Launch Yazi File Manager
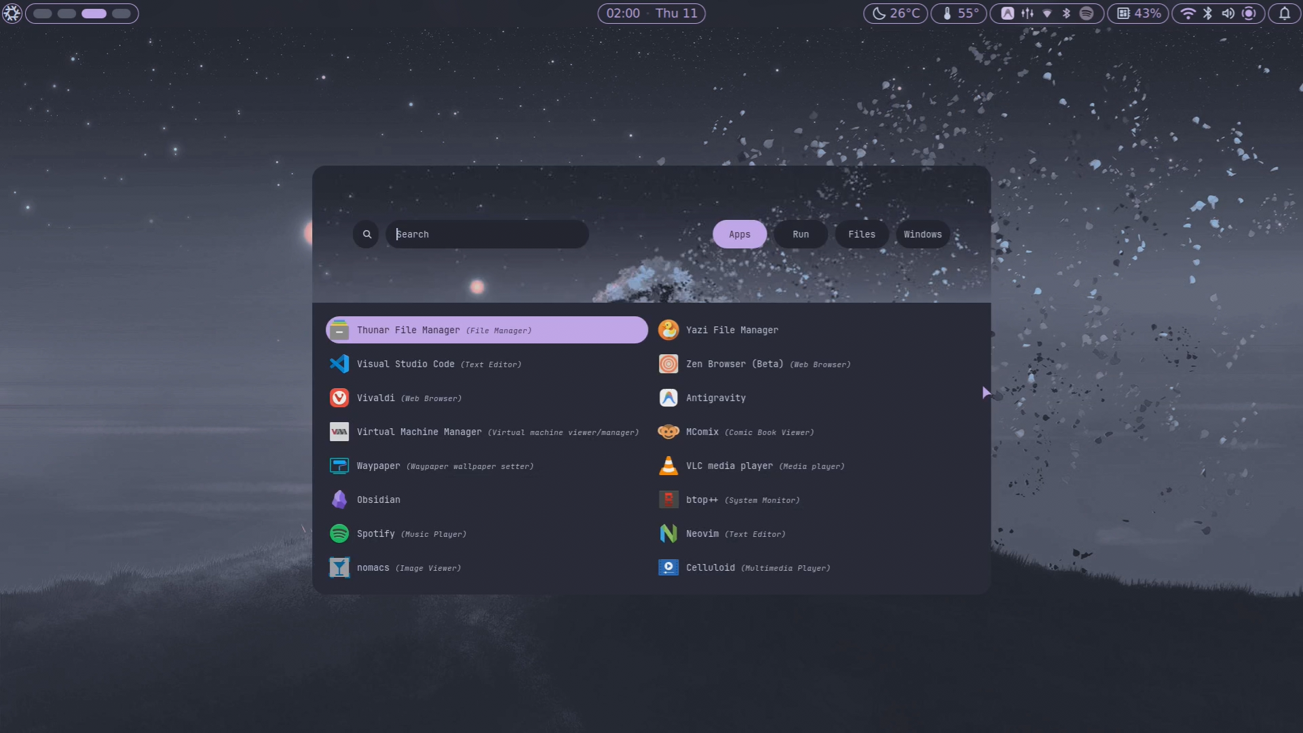 816,330
